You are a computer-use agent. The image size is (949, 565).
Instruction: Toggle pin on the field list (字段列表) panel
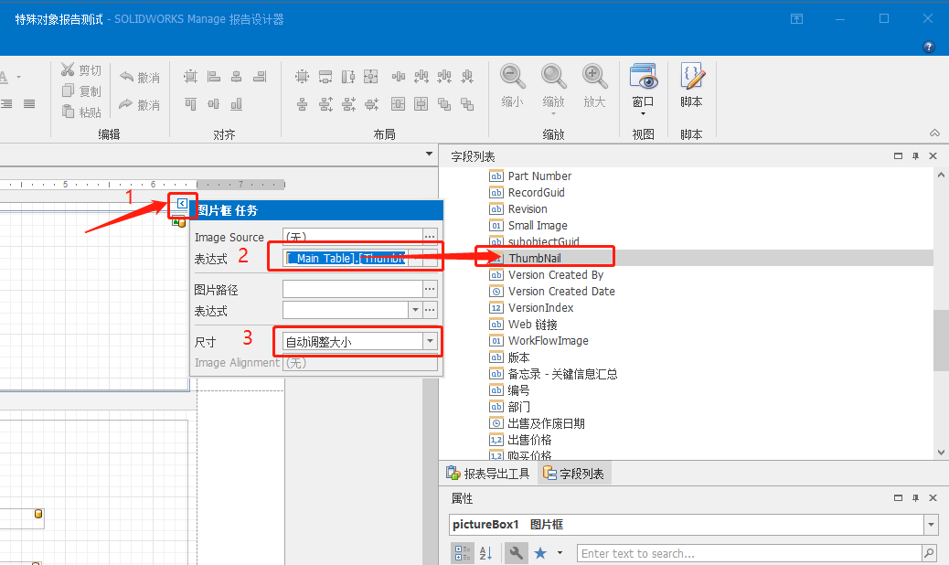[915, 156]
